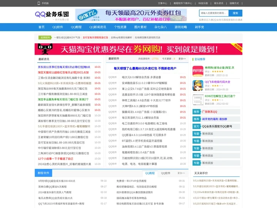Screen dimensions: 277x208
Task: Click 科技乐园 top bar link
Action: click(x=203, y=3)
